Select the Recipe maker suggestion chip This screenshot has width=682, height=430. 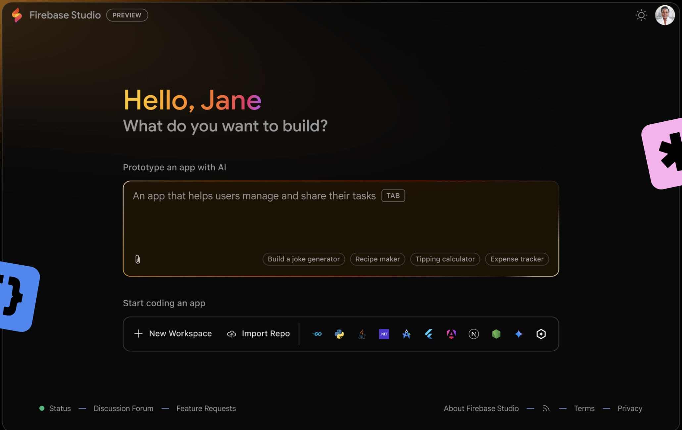(x=377, y=259)
